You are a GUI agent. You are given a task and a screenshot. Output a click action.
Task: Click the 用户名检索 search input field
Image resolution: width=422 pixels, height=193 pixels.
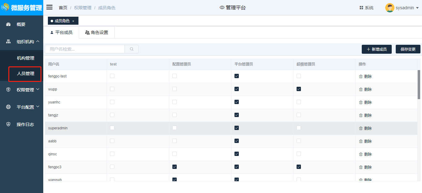tap(85, 49)
